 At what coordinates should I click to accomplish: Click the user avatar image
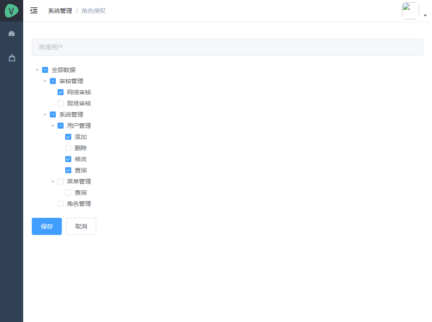410,11
